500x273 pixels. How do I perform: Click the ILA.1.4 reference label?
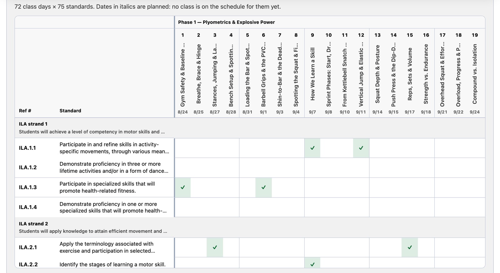point(28,207)
